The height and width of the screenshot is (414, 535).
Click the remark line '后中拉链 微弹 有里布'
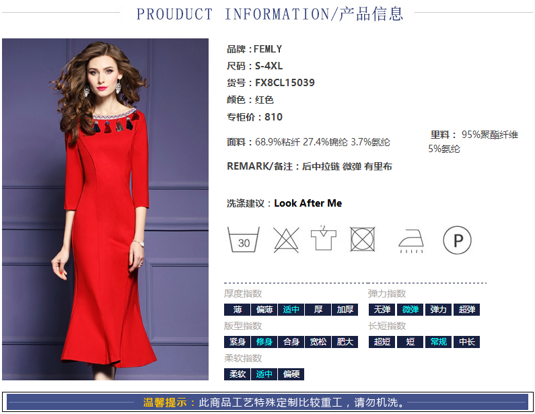pos(347,166)
